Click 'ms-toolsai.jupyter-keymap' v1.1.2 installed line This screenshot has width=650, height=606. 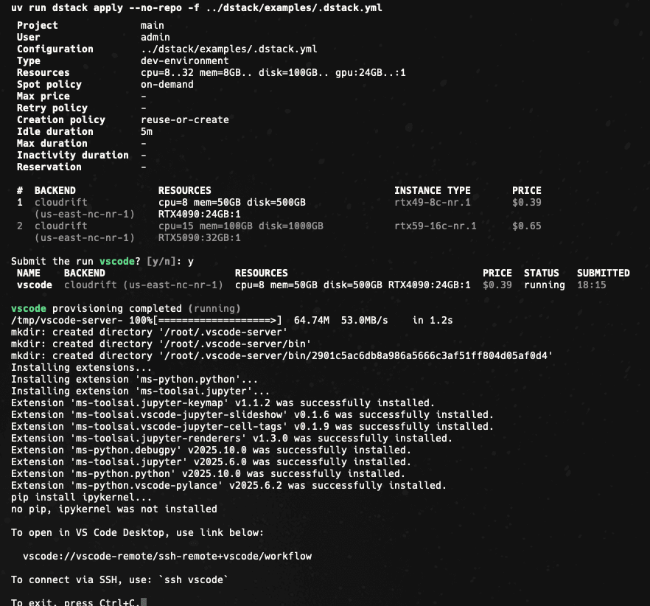coord(223,403)
